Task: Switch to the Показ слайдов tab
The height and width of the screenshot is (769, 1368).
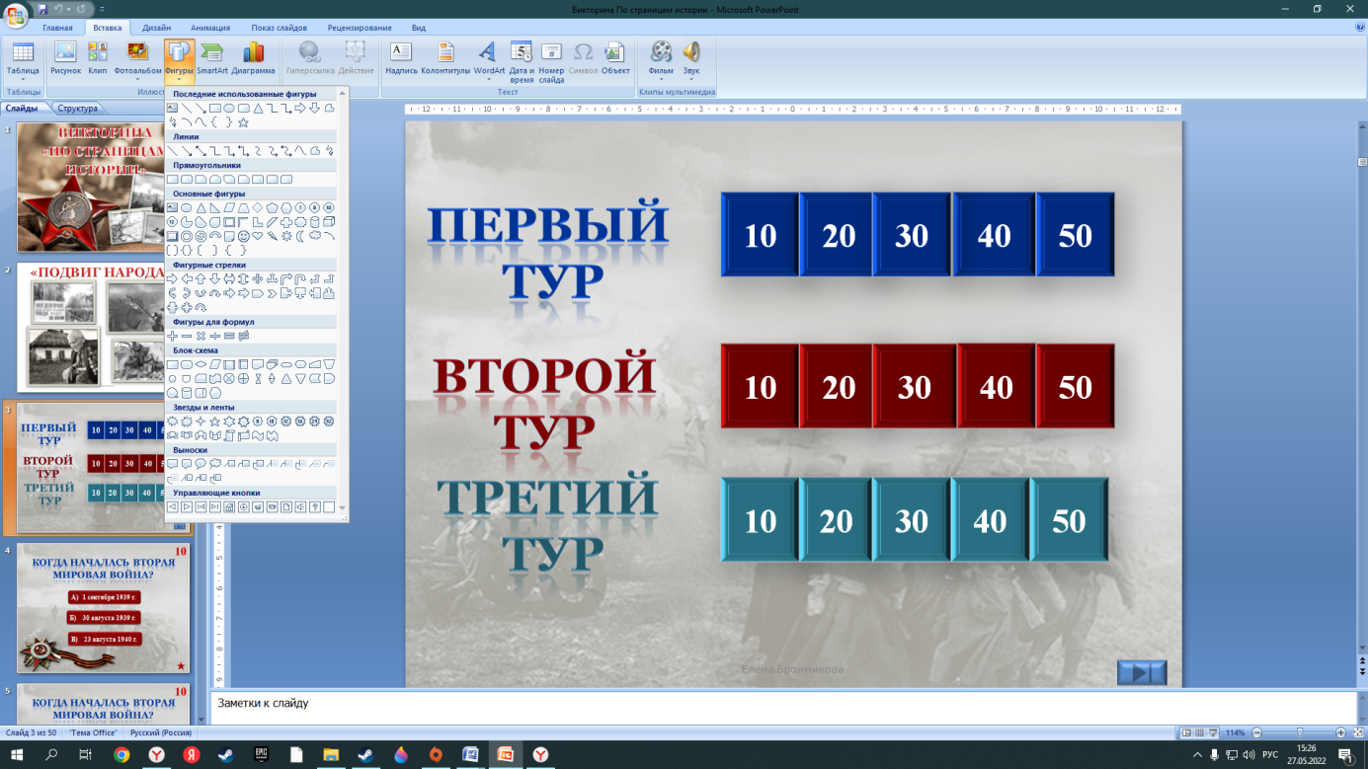Action: pos(279,28)
